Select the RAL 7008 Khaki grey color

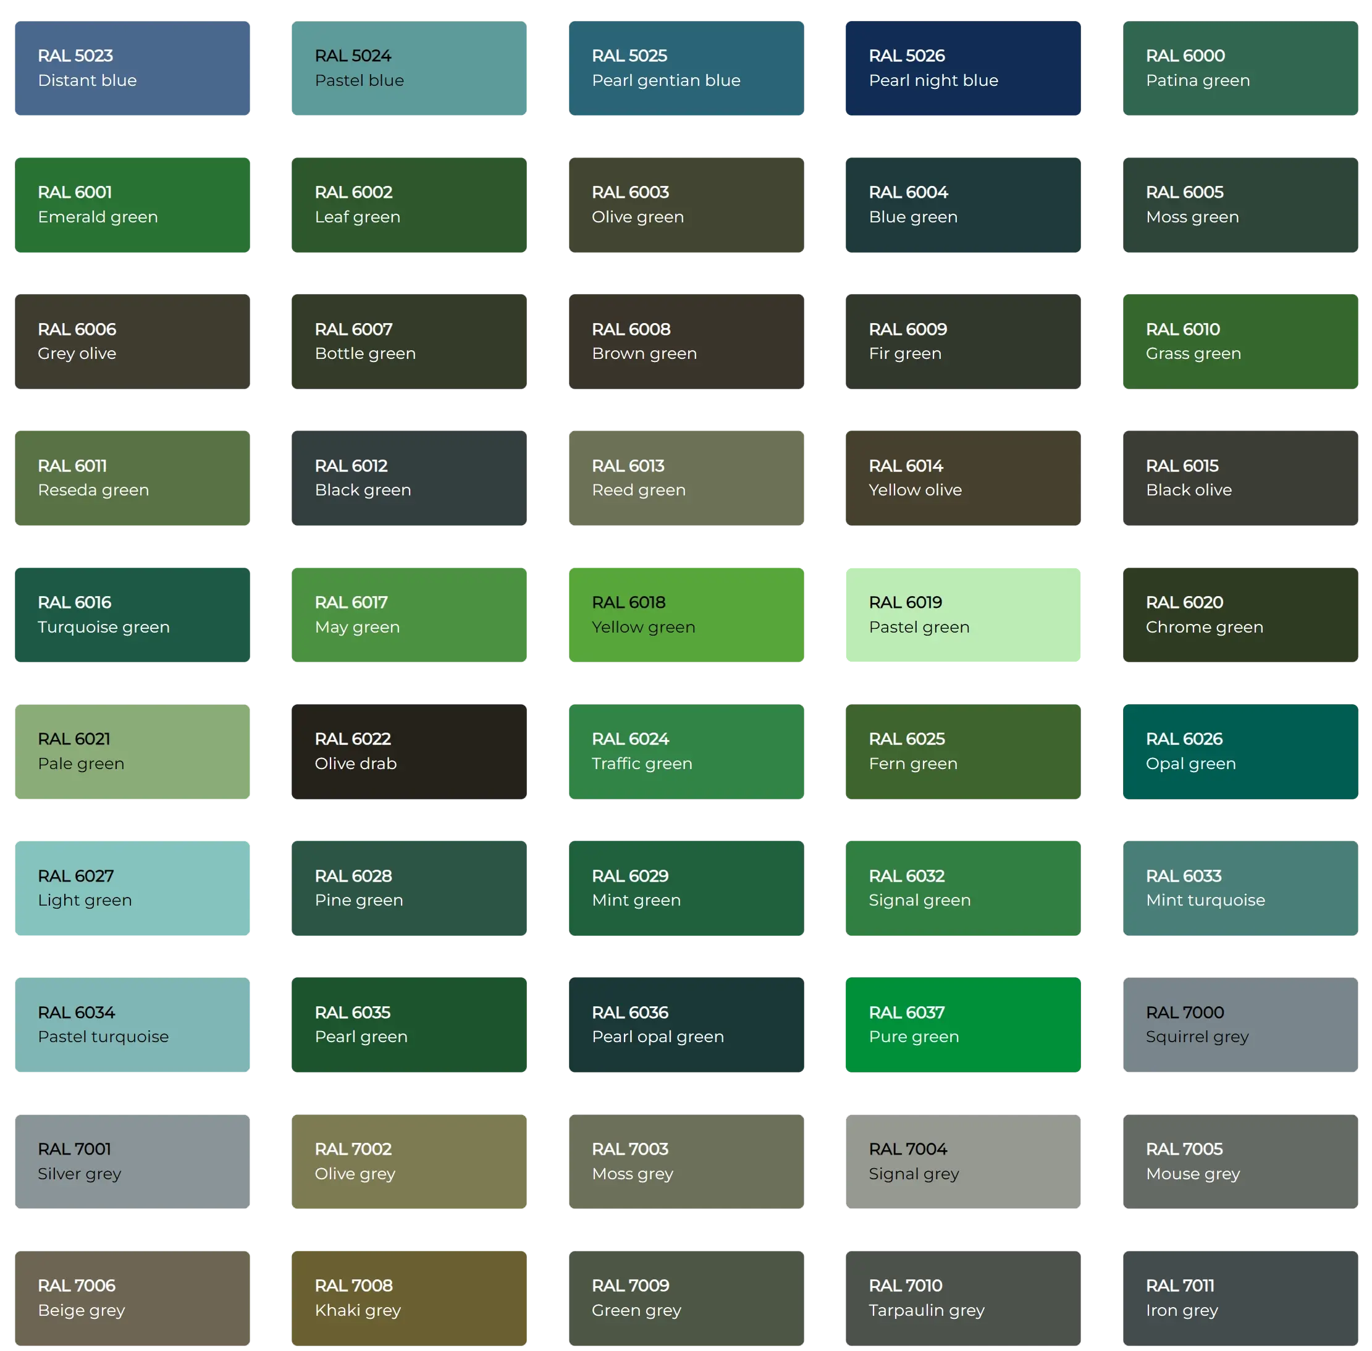coord(410,1298)
